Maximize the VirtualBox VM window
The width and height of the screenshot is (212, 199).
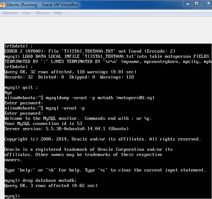pyautogui.click(x=196, y=3)
